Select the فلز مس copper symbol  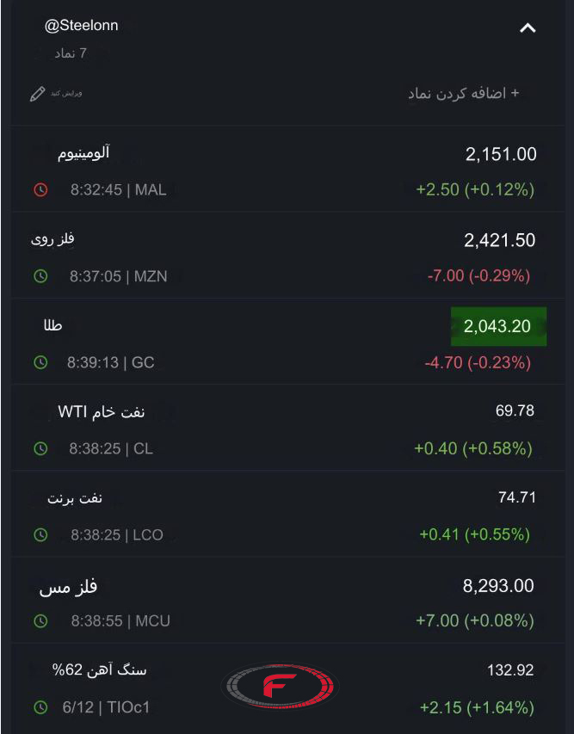coord(68,587)
